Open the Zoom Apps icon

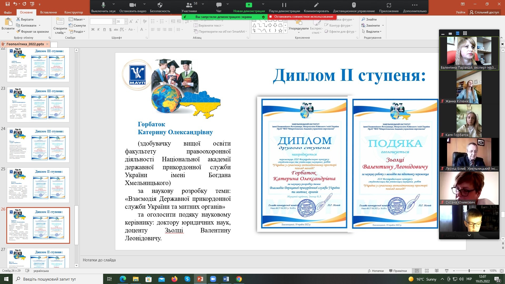pyautogui.click(x=389, y=5)
